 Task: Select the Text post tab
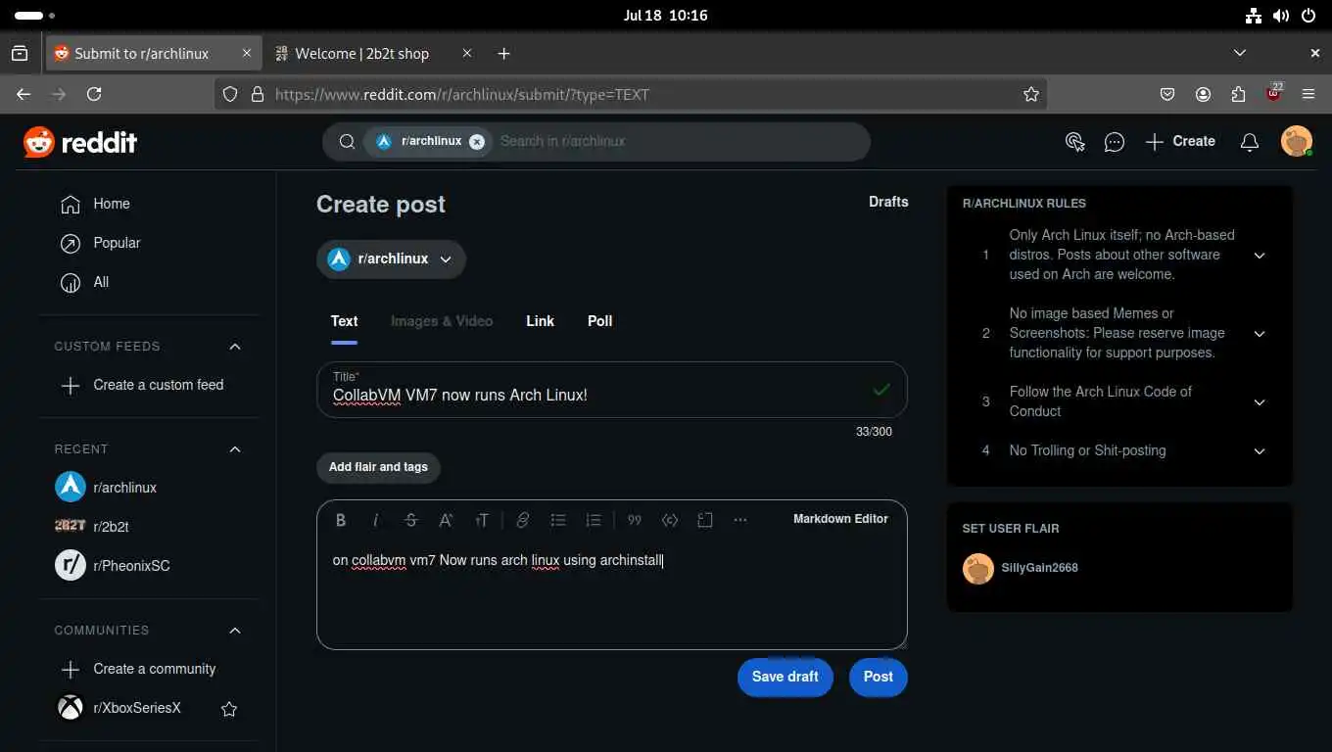pos(344,321)
